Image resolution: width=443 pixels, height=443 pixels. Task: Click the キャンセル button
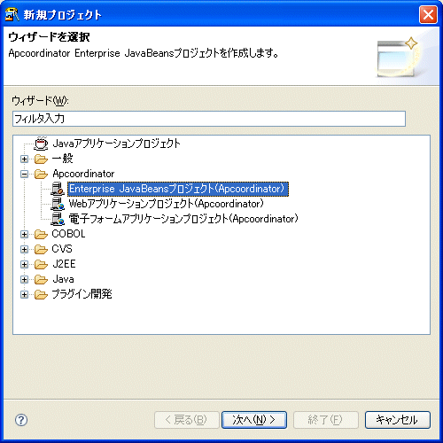coord(398,420)
